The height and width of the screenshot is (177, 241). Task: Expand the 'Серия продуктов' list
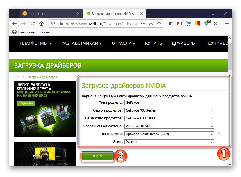(169, 110)
